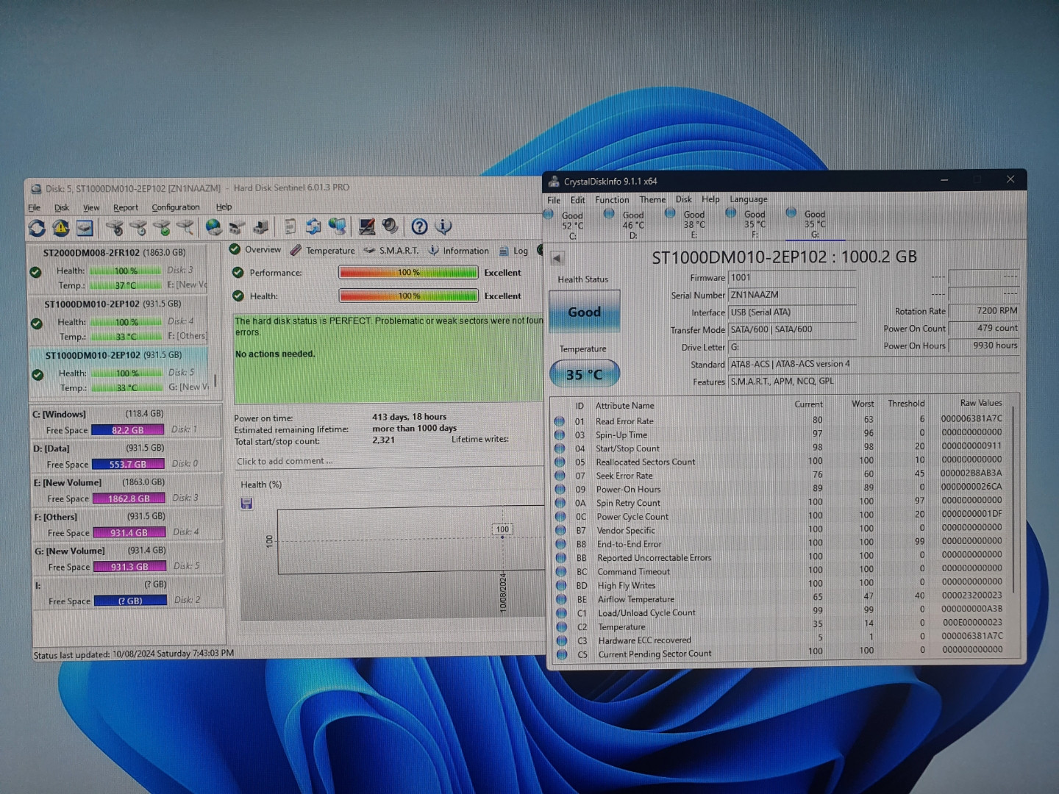
Task: Click the back arrow in CrystalDiskInfo
Action: pos(557,258)
